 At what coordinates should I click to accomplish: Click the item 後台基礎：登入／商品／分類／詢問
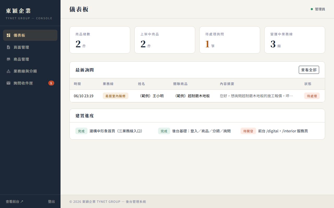[x=201, y=131]
